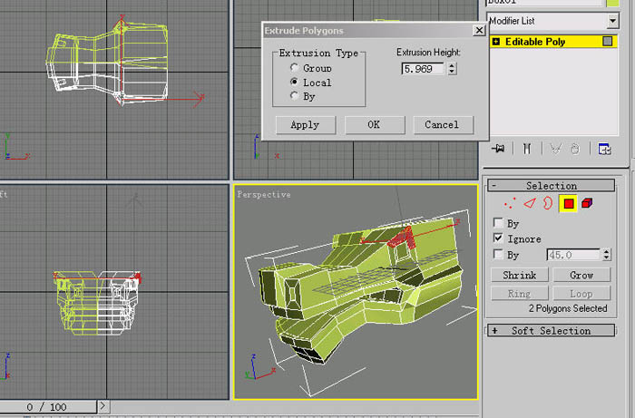Expand Editable Poly in modifier stack

(496, 42)
